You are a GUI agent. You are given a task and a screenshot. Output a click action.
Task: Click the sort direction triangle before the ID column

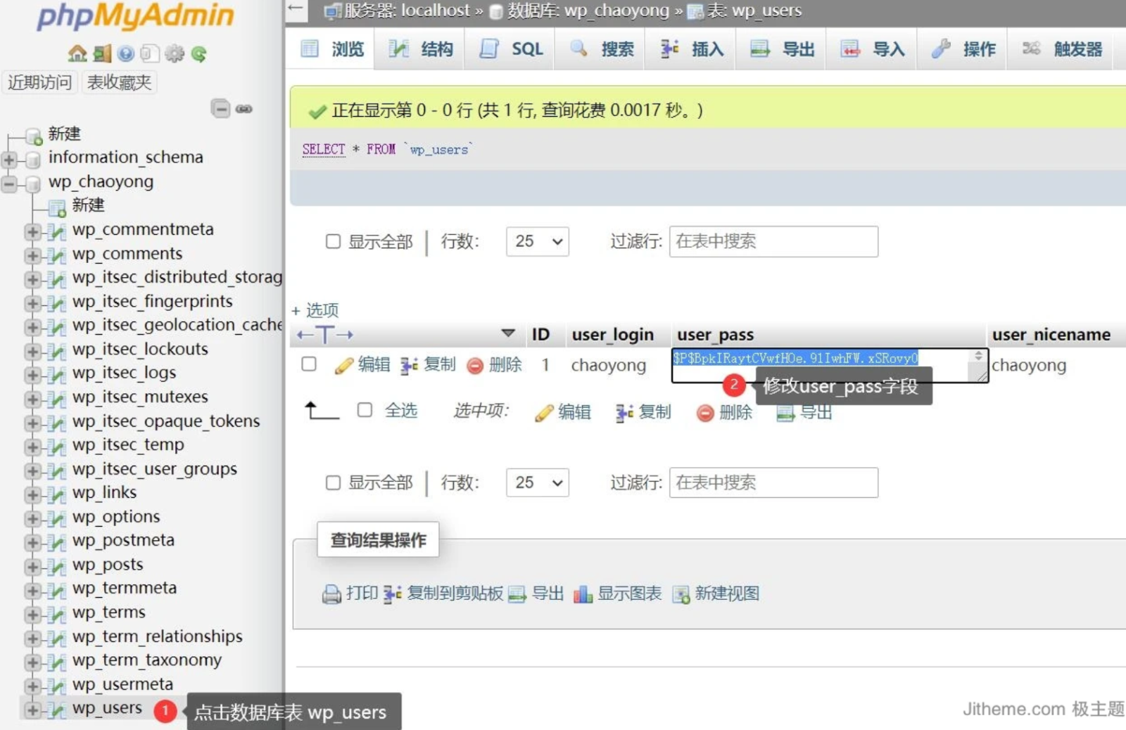point(508,333)
